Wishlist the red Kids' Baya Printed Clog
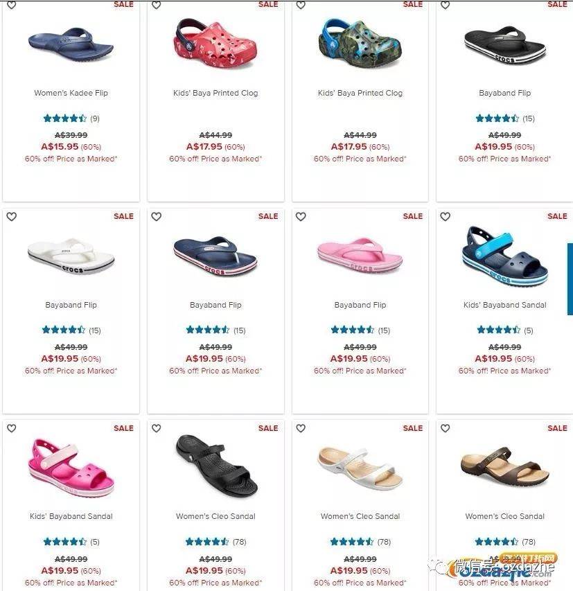The image size is (573, 591). coord(156,5)
